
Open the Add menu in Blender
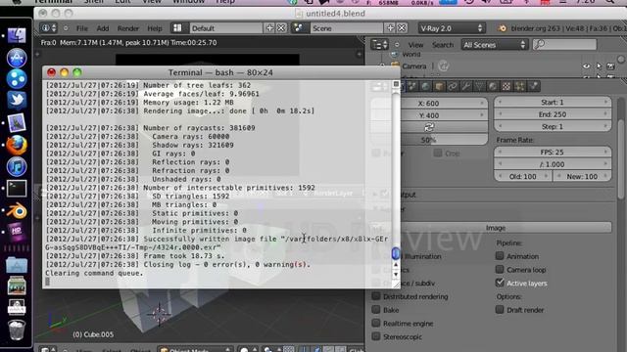click(x=103, y=28)
